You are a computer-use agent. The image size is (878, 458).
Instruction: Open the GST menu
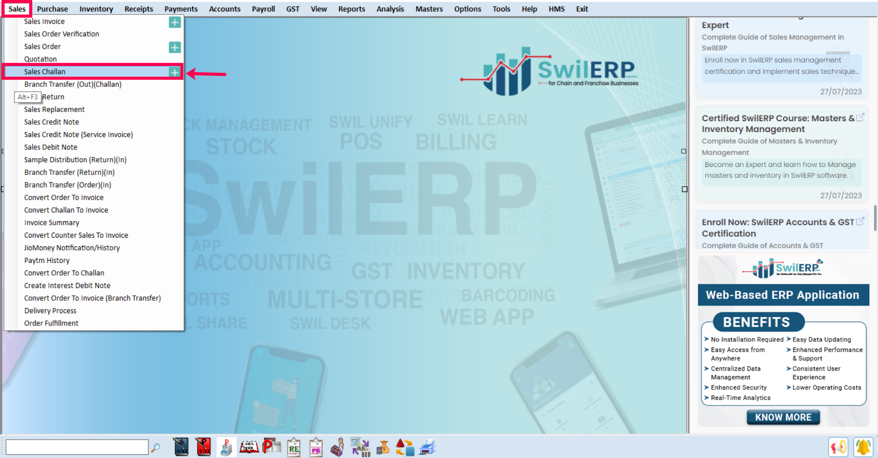click(293, 9)
